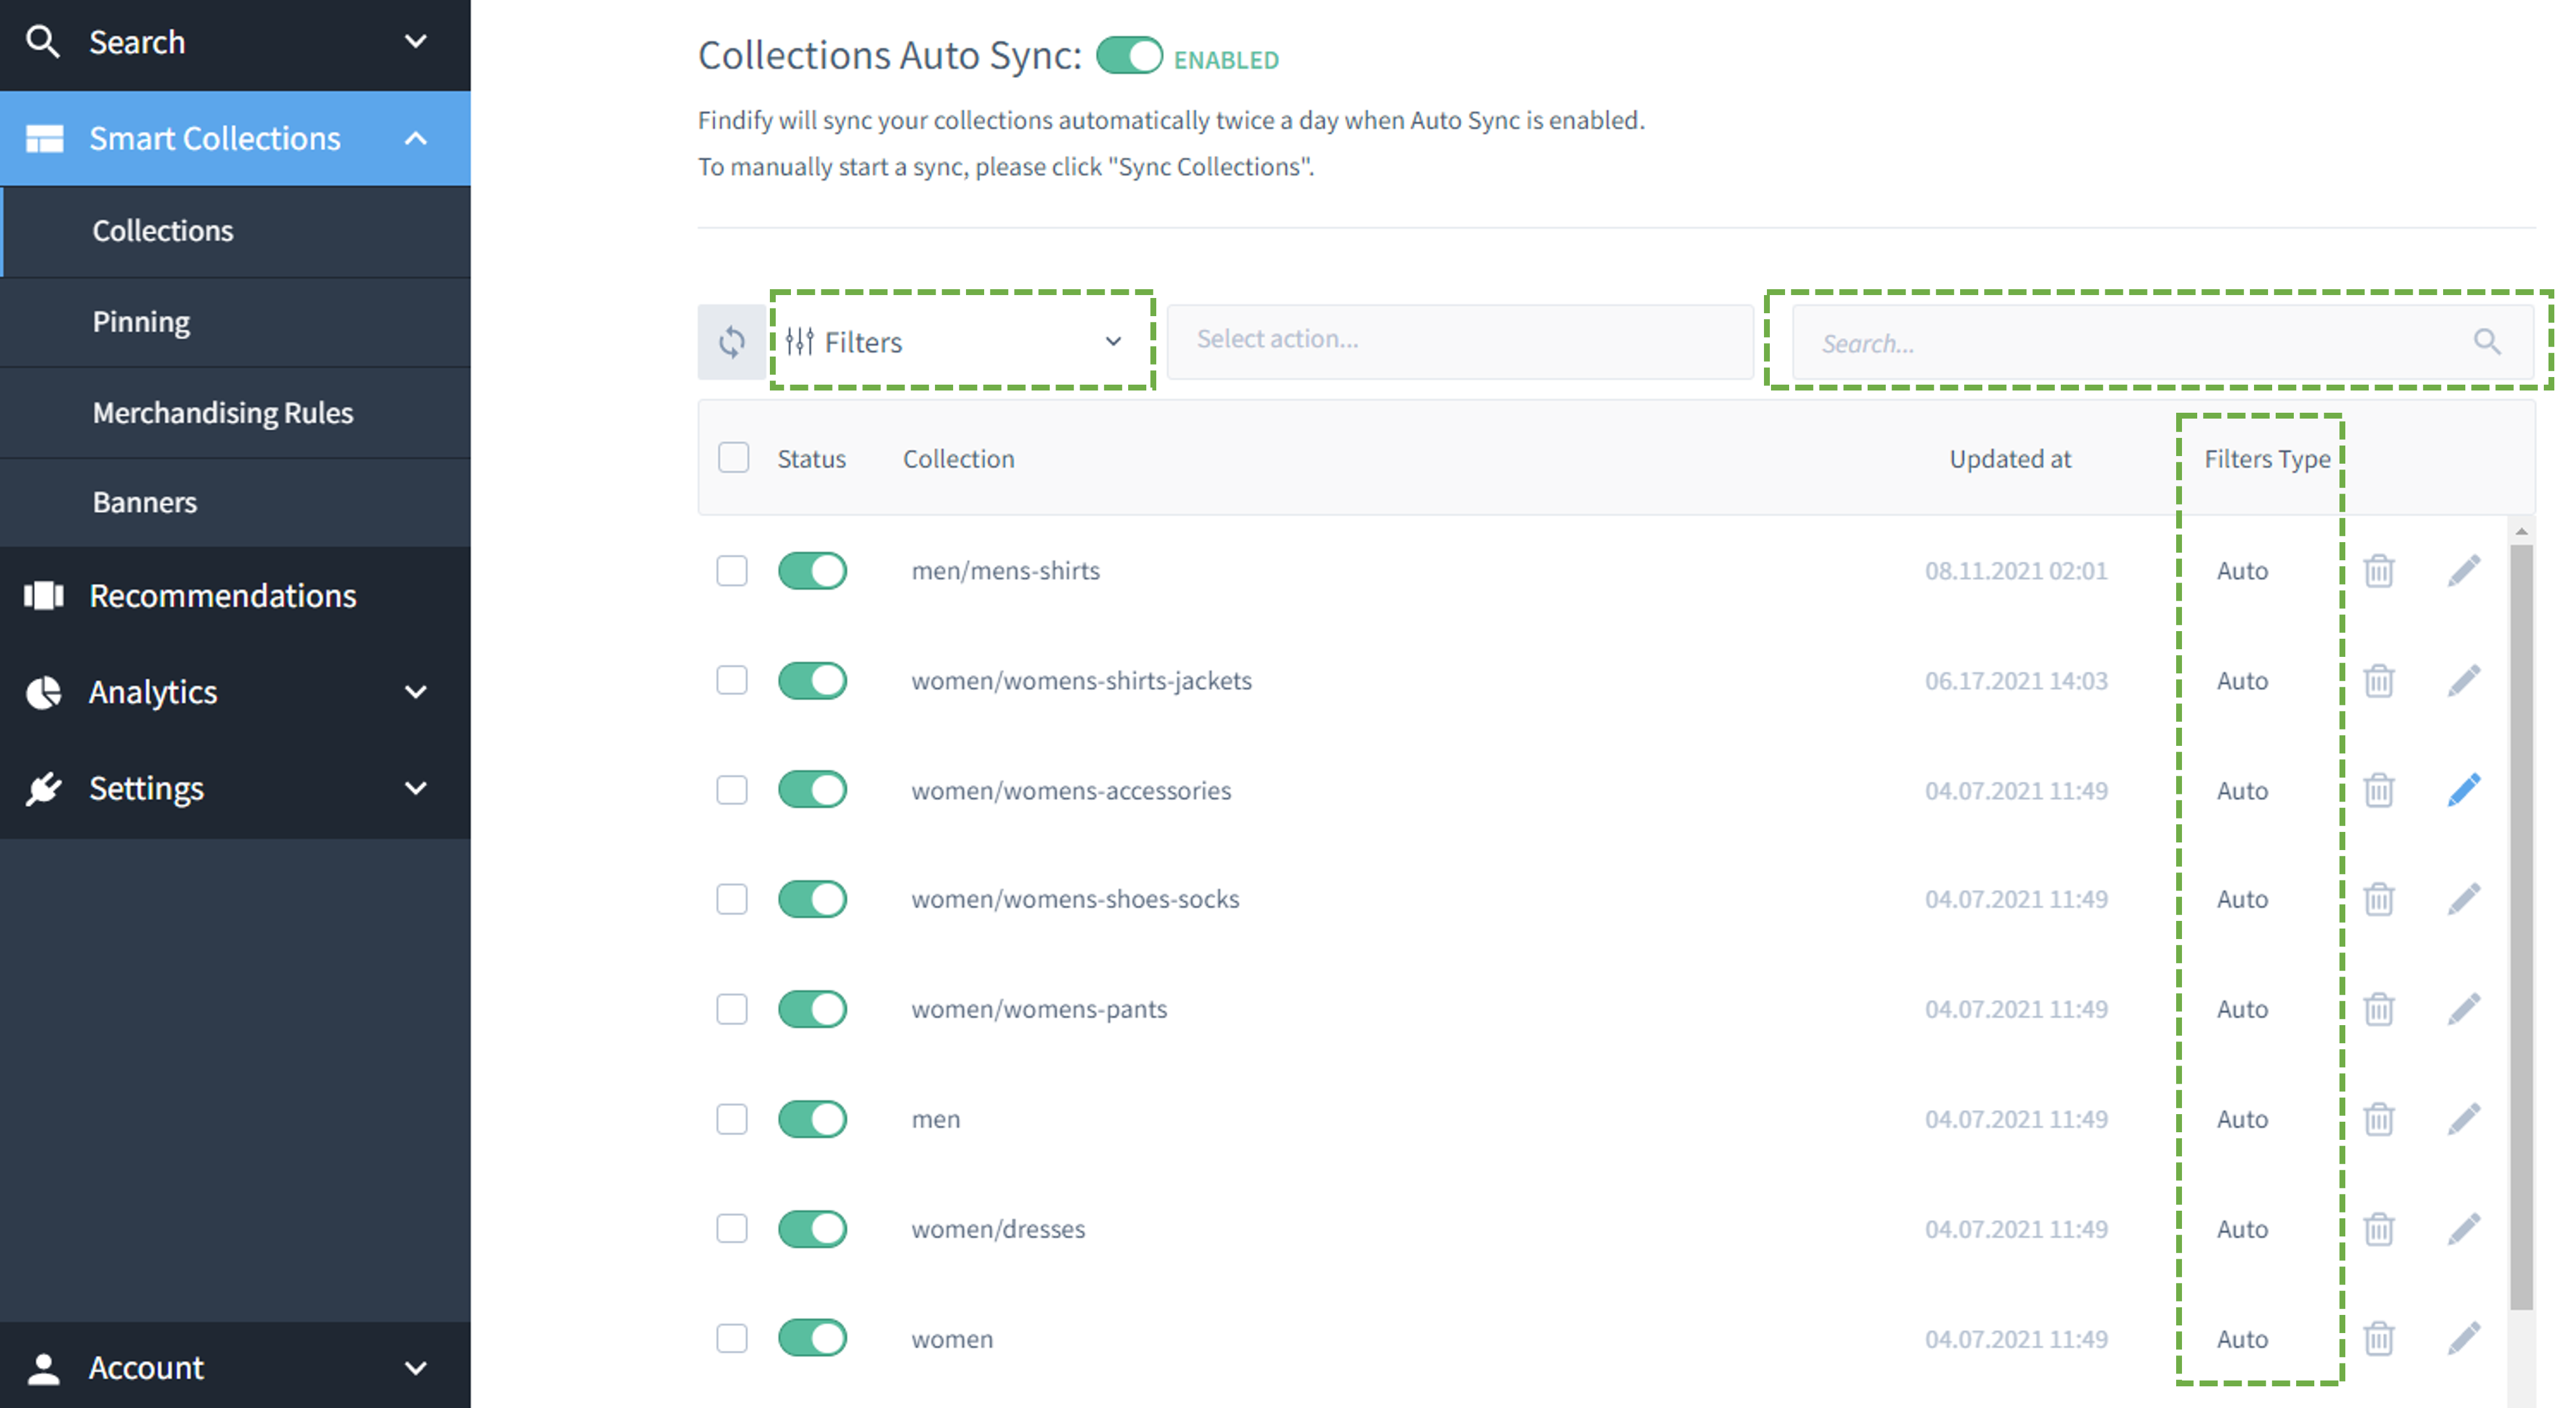Open the Pinning submenu item
The width and height of the screenshot is (2576, 1408).
pos(236,322)
